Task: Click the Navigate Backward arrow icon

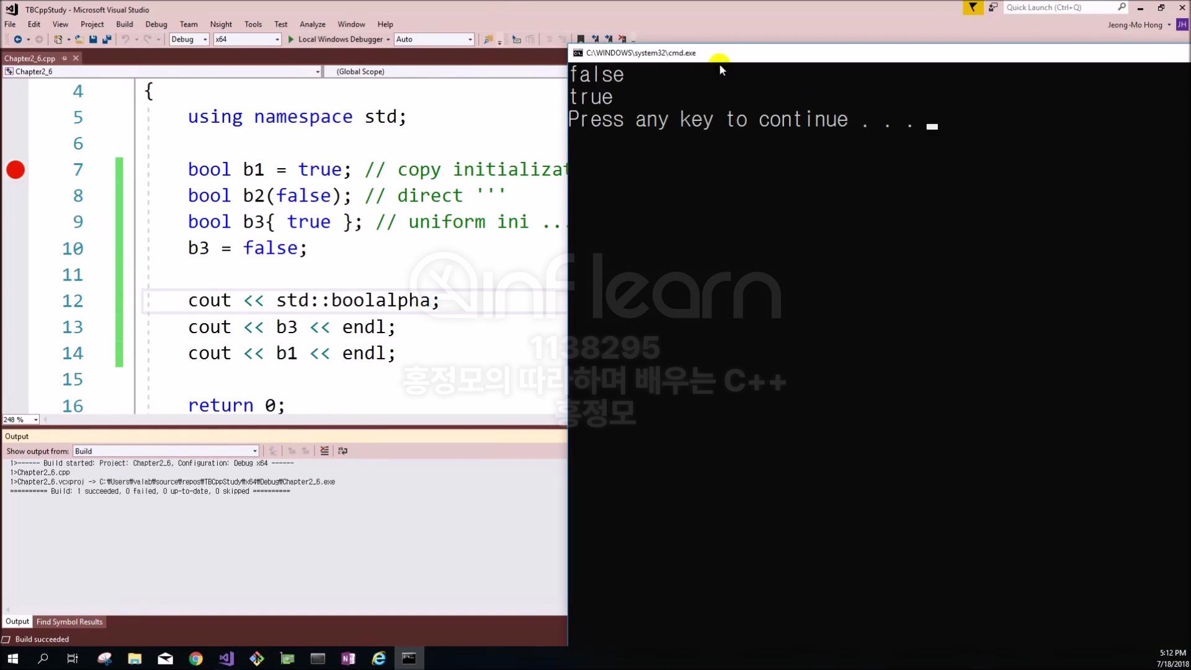Action: 17,39
